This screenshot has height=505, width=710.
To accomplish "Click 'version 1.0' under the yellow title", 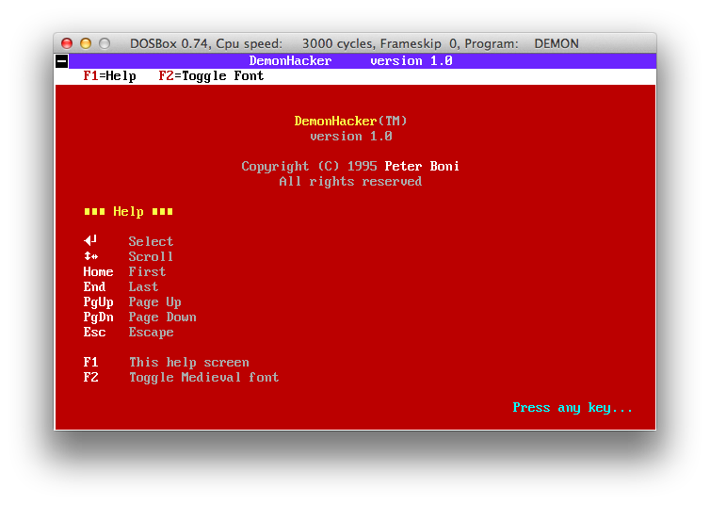I will click(351, 136).
